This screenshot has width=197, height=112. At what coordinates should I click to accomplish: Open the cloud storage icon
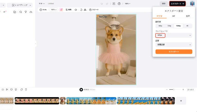point(31,12)
